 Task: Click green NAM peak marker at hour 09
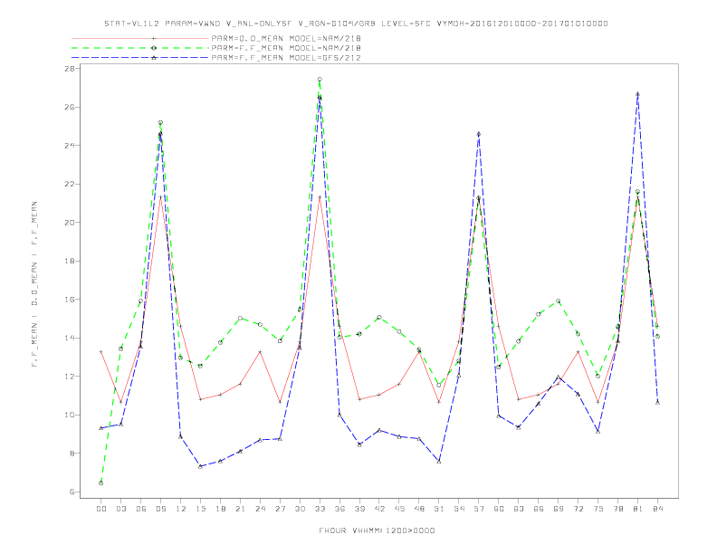click(160, 122)
